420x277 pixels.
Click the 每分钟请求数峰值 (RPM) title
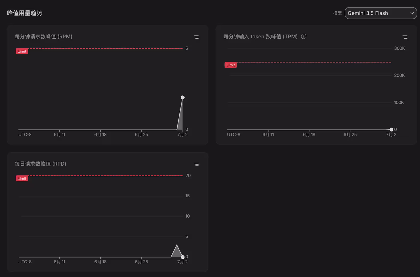(43, 36)
